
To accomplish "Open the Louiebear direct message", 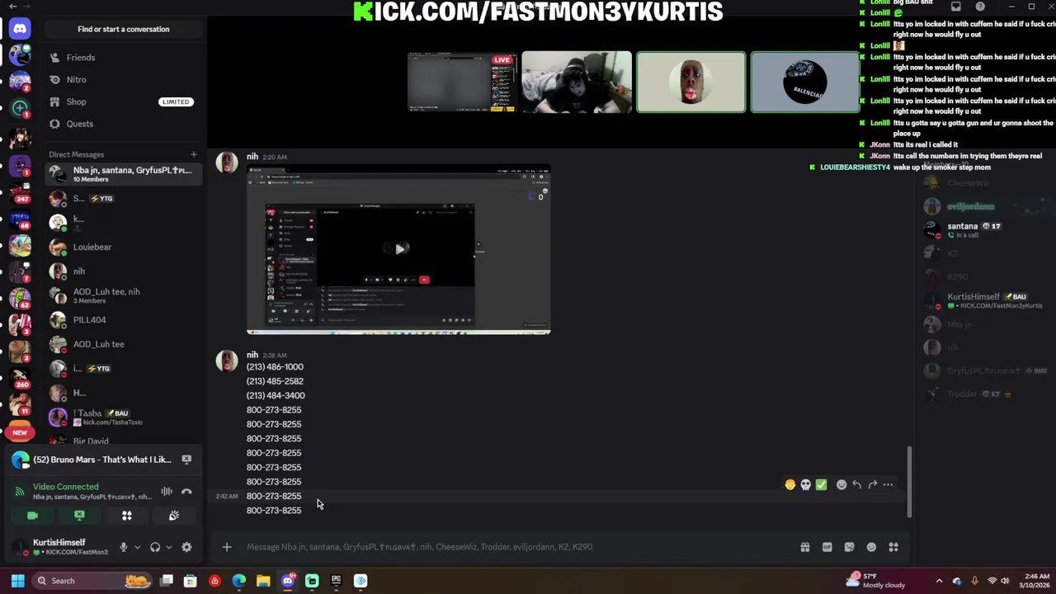I will point(124,247).
